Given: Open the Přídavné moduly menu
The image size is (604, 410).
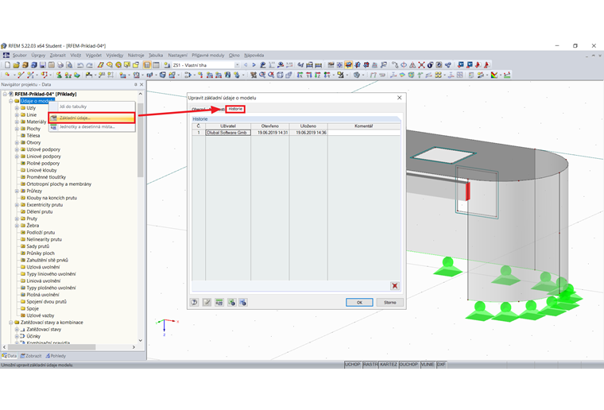Looking at the screenshot, I should 207,56.
